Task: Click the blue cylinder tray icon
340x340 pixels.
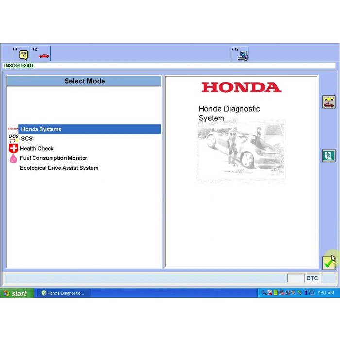Action: click(306, 293)
